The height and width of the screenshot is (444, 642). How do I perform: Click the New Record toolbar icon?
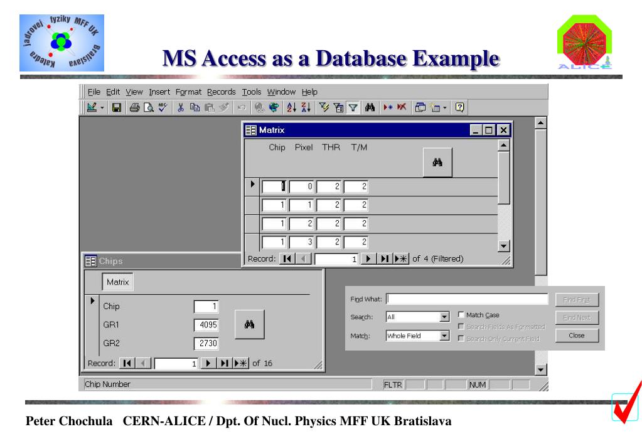388,108
